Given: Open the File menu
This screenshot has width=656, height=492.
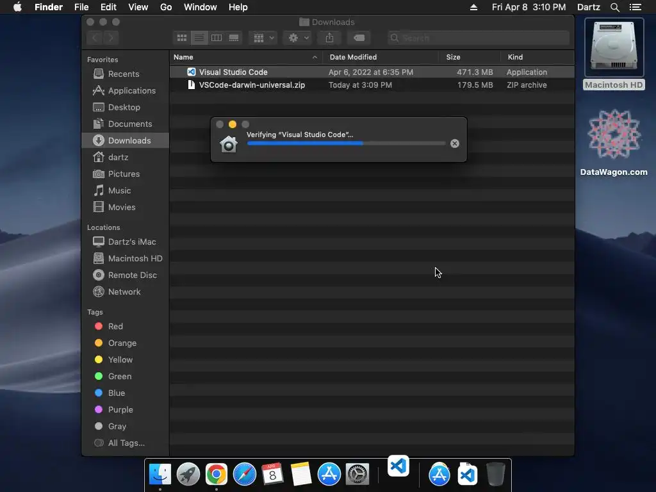Looking at the screenshot, I should coord(81,7).
